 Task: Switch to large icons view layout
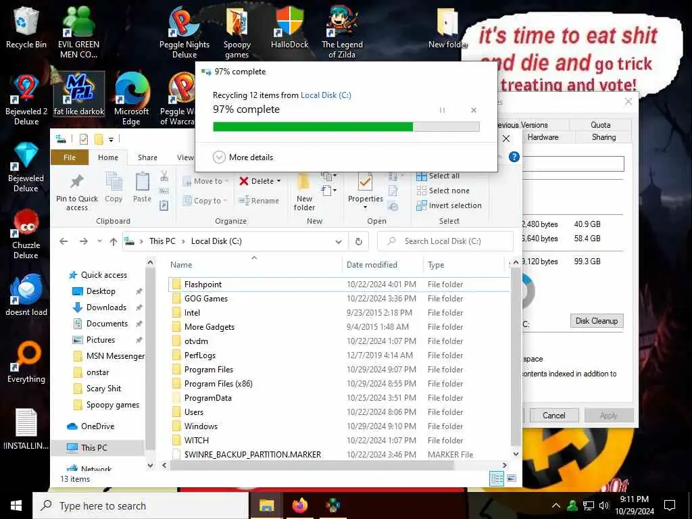512,478
